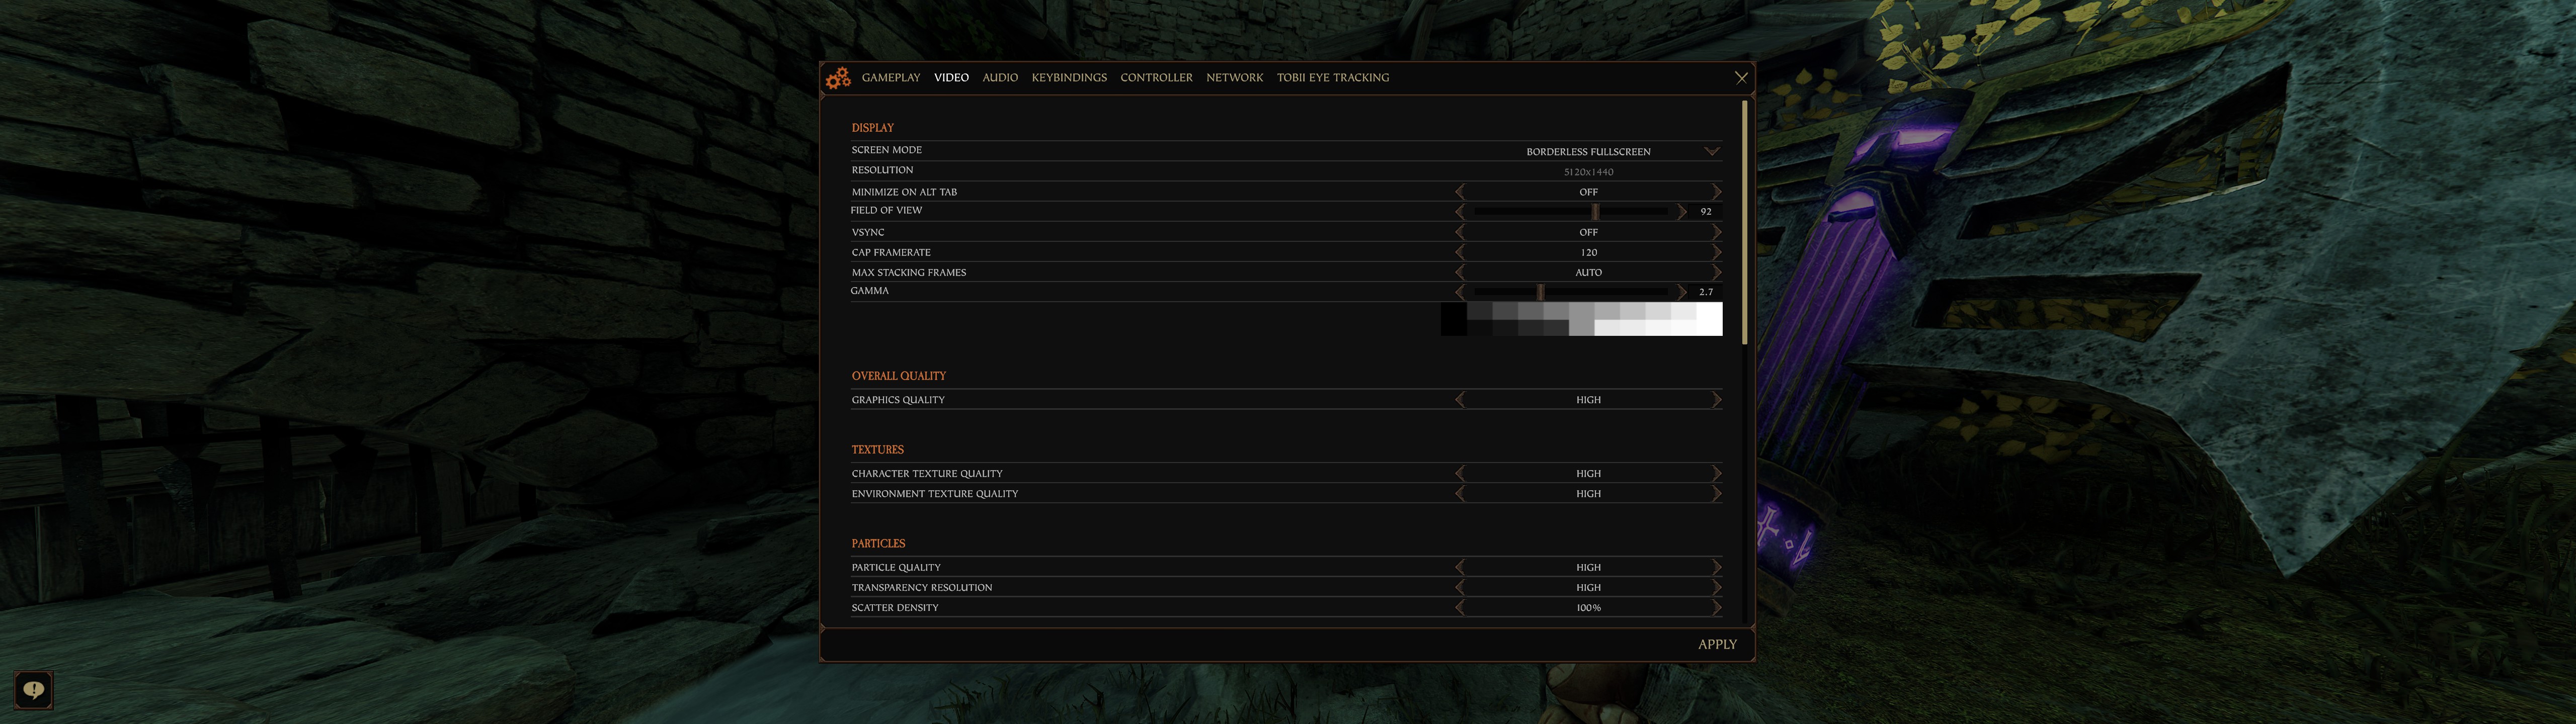Increase Cap Framerate with right arrow
The image size is (2576, 724).
[1716, 252]
